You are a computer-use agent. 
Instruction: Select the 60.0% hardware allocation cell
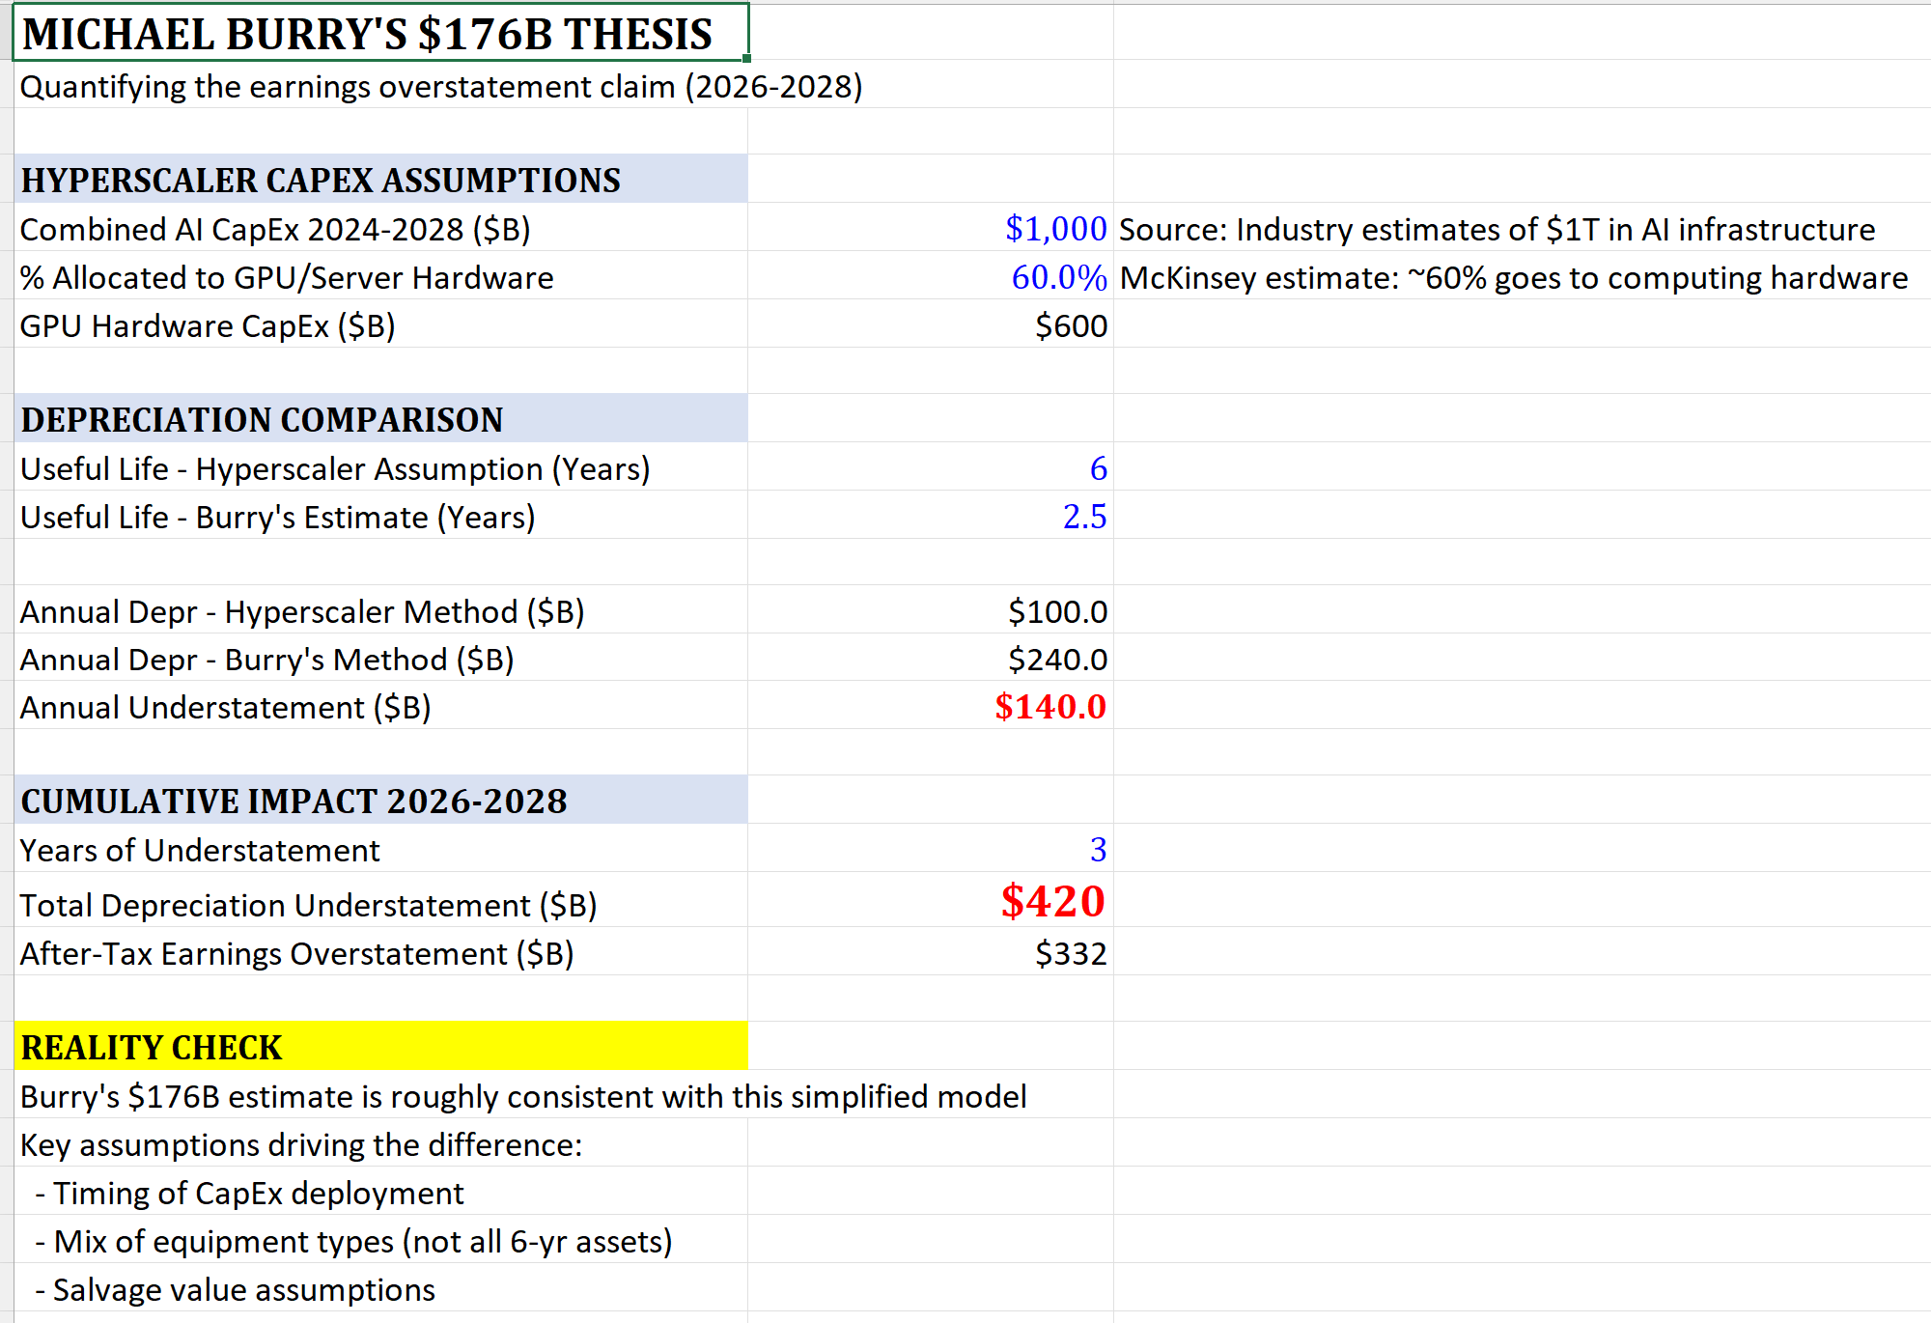[x=1058, y=277]
